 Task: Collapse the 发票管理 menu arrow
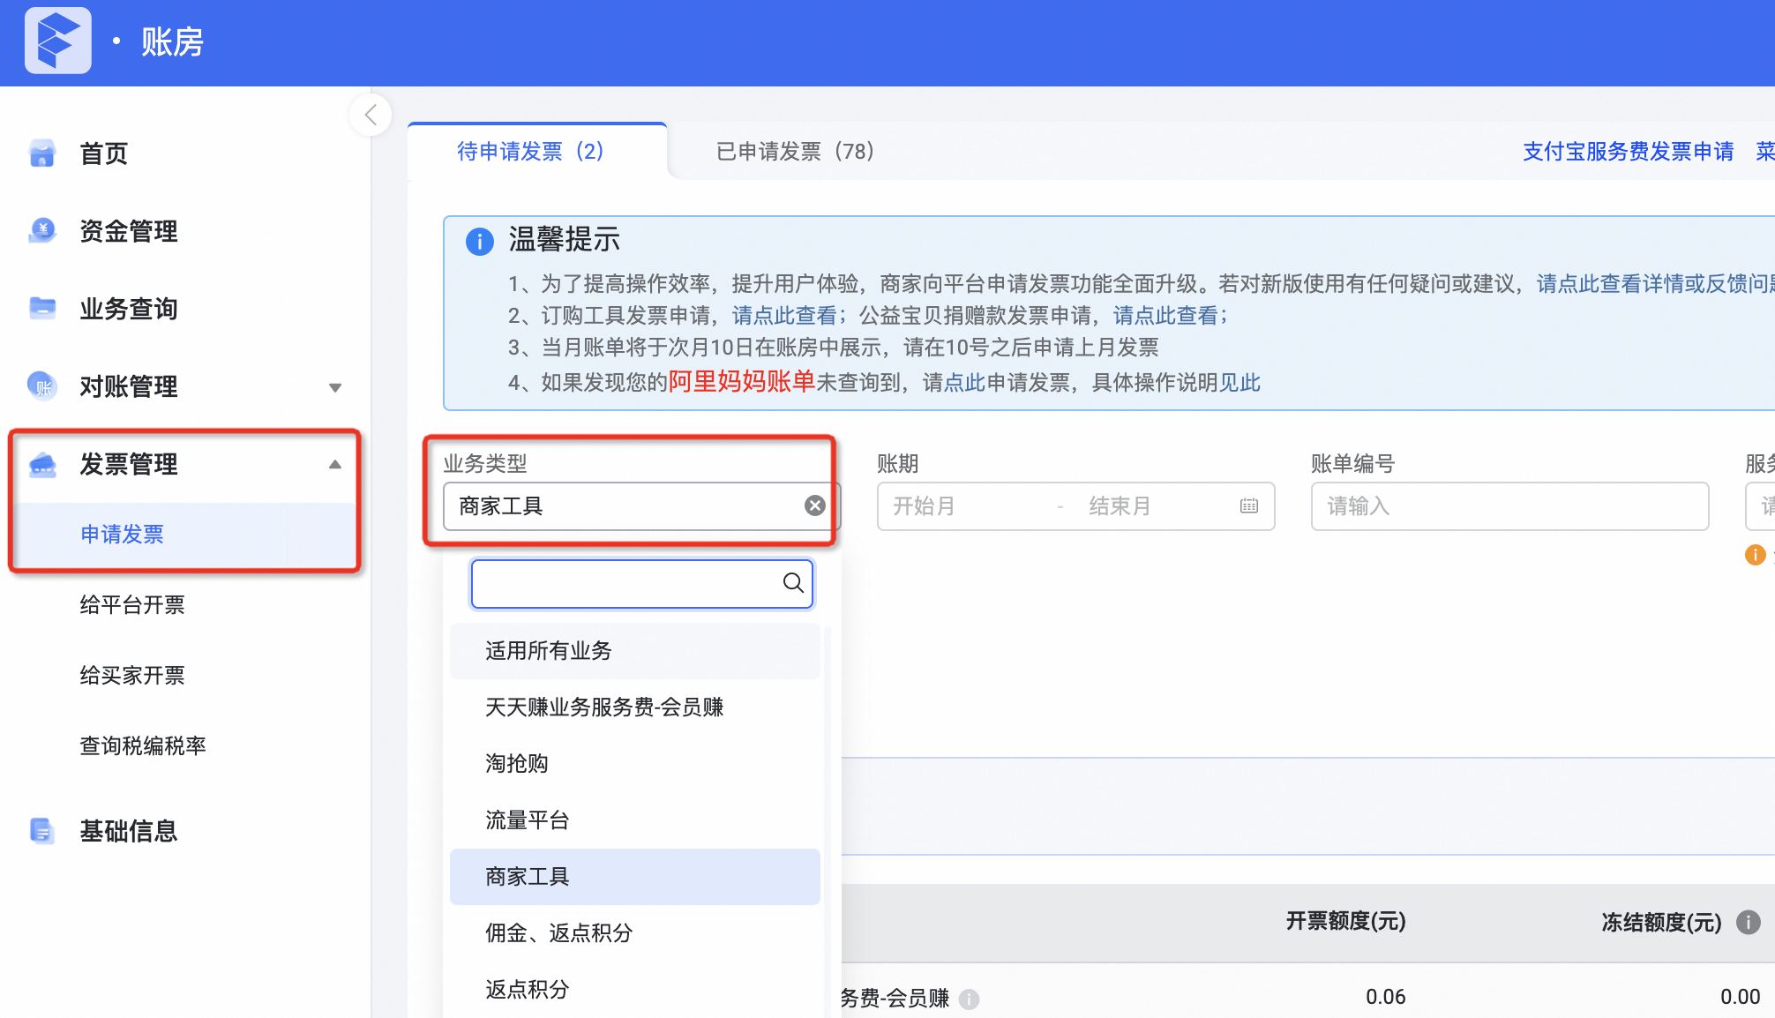[x=335, y=465]
